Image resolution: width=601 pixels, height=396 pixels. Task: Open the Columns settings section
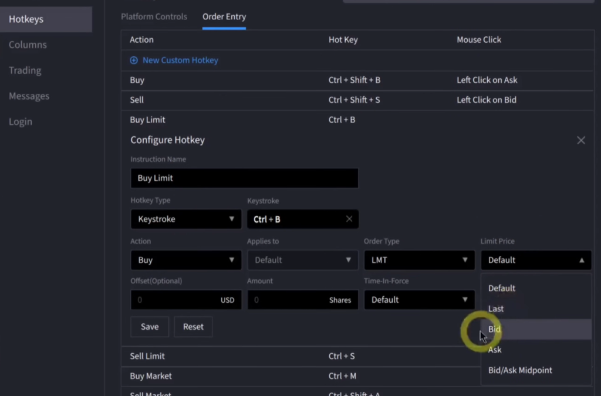click(x=28, y=45)
